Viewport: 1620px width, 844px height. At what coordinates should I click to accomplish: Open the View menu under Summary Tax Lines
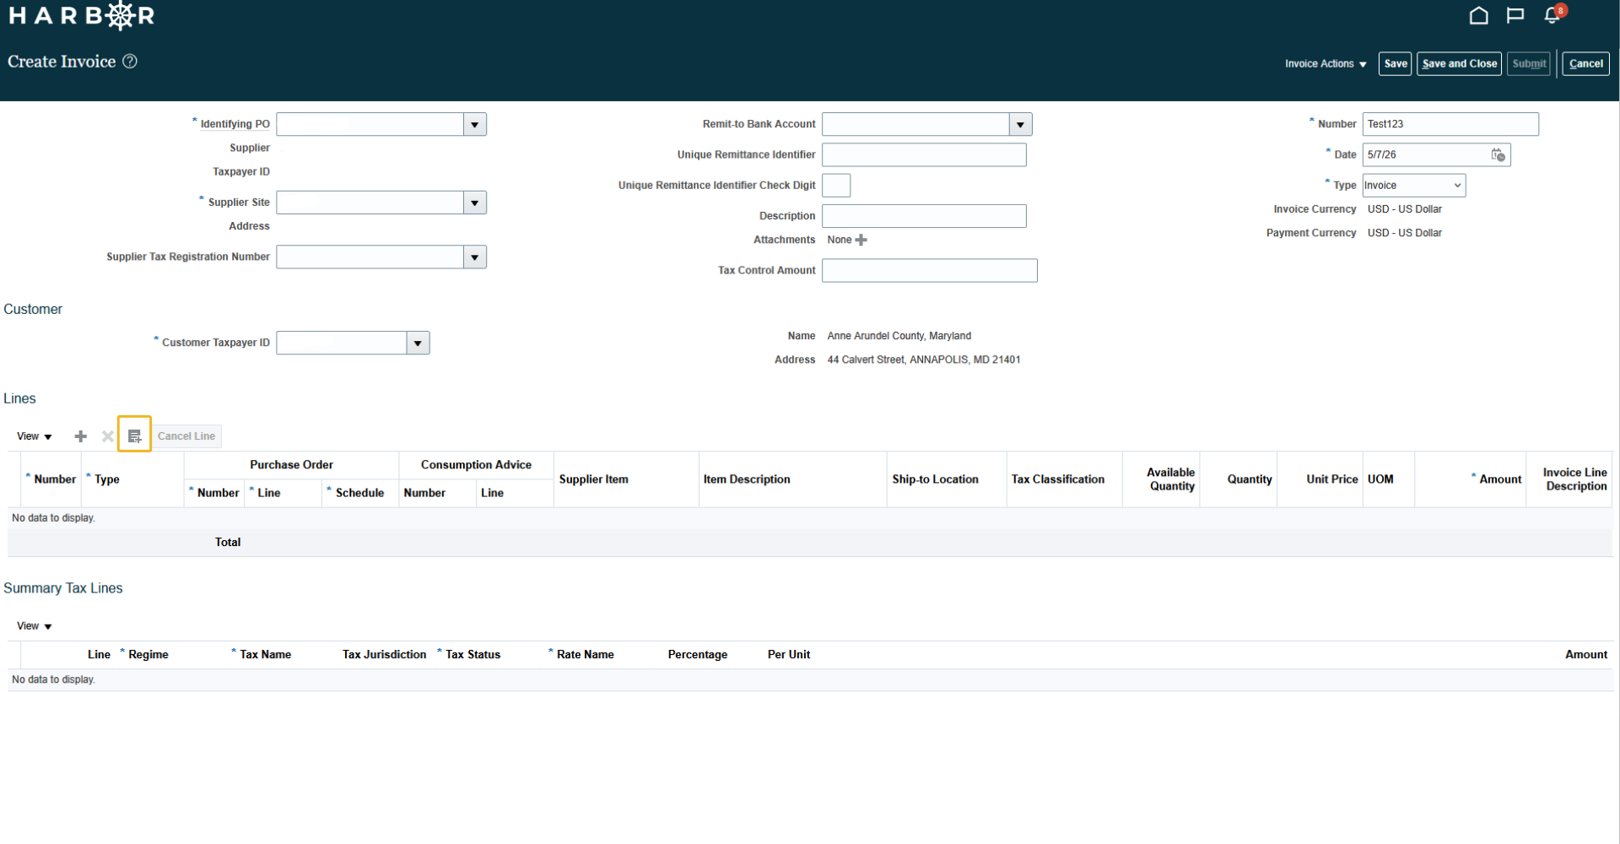tap(34, 626)
